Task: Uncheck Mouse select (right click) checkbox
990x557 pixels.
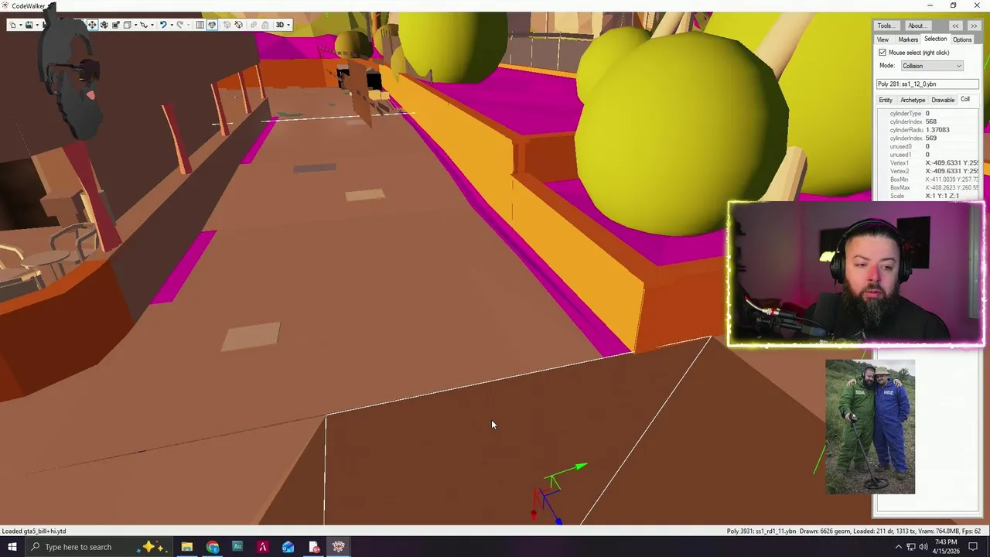Action: 882,53
